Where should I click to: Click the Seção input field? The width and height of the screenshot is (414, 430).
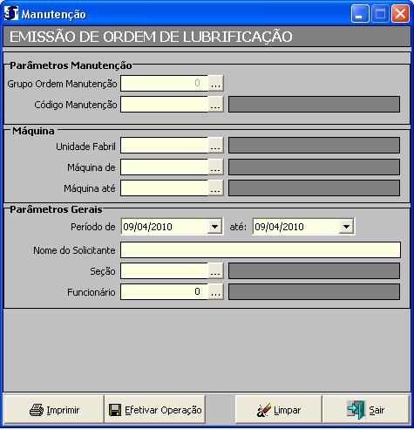point(165,271)
